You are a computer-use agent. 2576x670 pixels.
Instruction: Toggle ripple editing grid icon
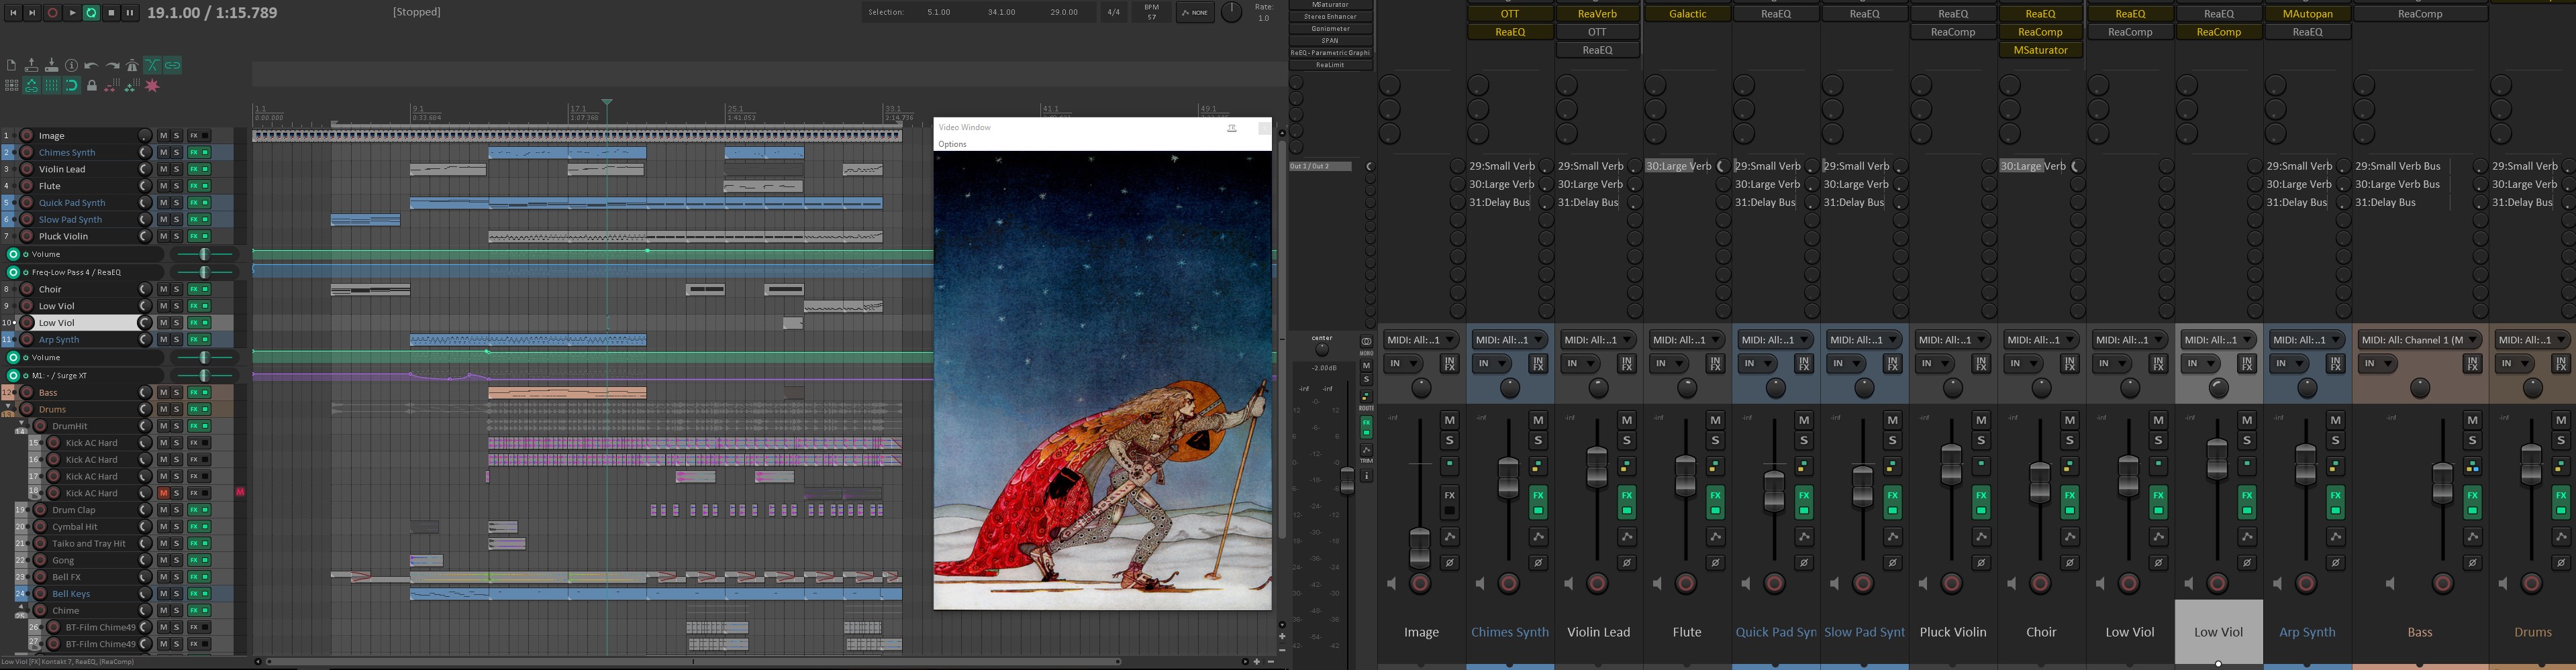pos(12,86)
